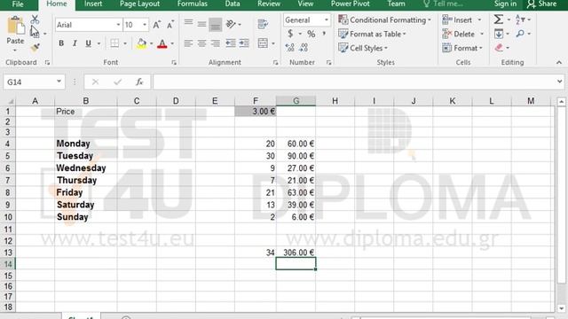568x319 pixels.
Task: Toggle Center horizontal alignment
Action: click(201, 43)
